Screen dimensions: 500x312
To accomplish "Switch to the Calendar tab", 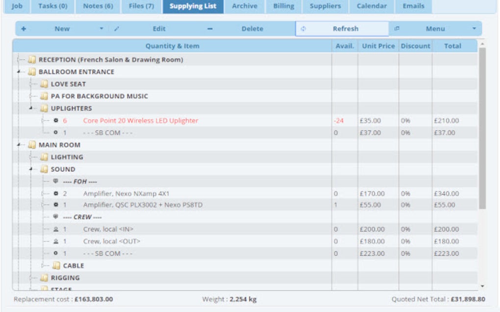I will (x=372, y=6).
